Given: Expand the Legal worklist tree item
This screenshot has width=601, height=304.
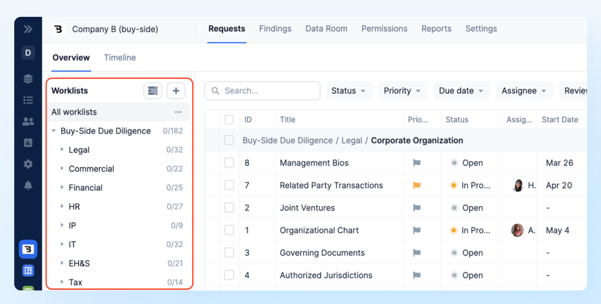Looking at the screenshot, I should pos(62,150).
